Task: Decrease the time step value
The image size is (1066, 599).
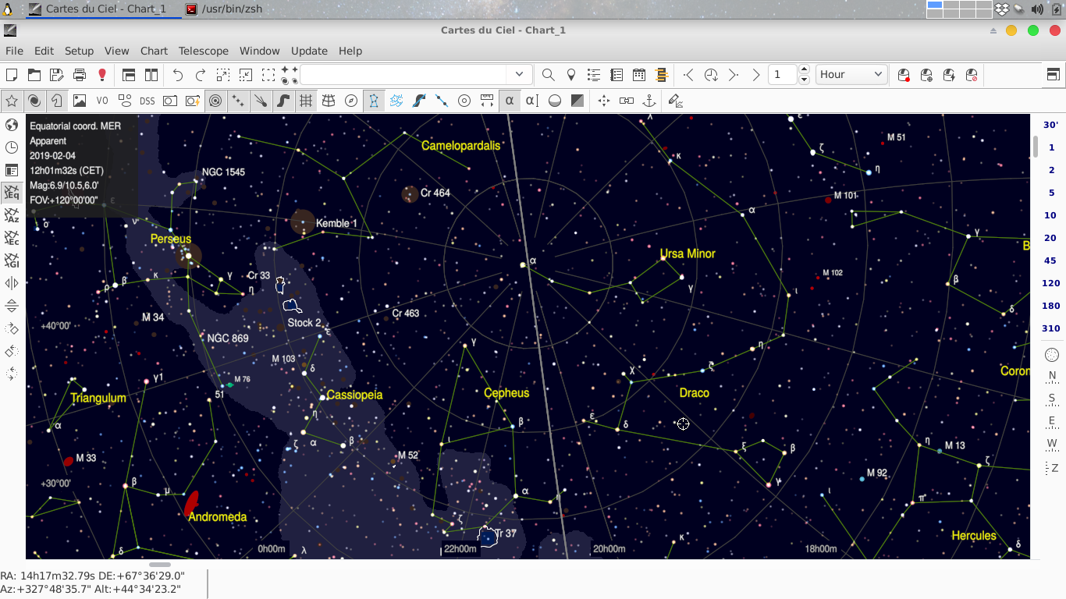Action: click(805, 80)
